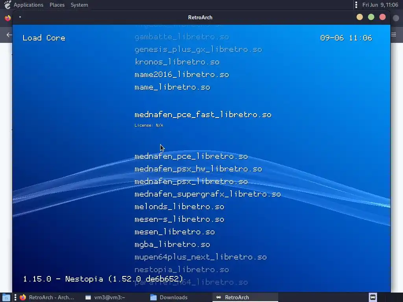
Task: Minimize RetroArch with the yellow button
Action: coord(360,17)
